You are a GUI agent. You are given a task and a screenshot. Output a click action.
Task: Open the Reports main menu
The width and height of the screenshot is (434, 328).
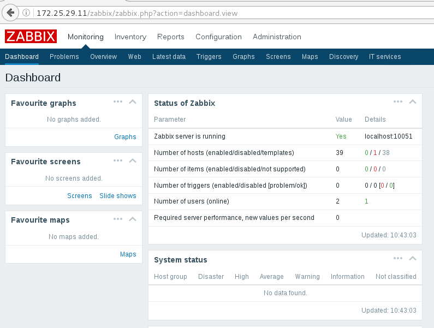pyautogui.click(x=170, y=37)
